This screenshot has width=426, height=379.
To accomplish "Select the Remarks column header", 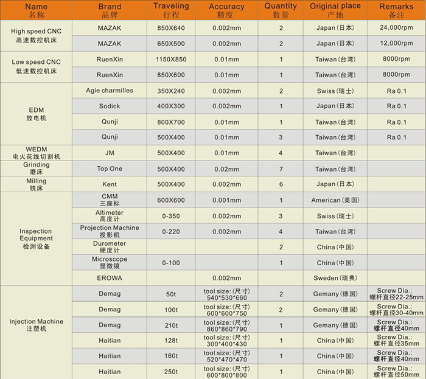I will point(396,10).
